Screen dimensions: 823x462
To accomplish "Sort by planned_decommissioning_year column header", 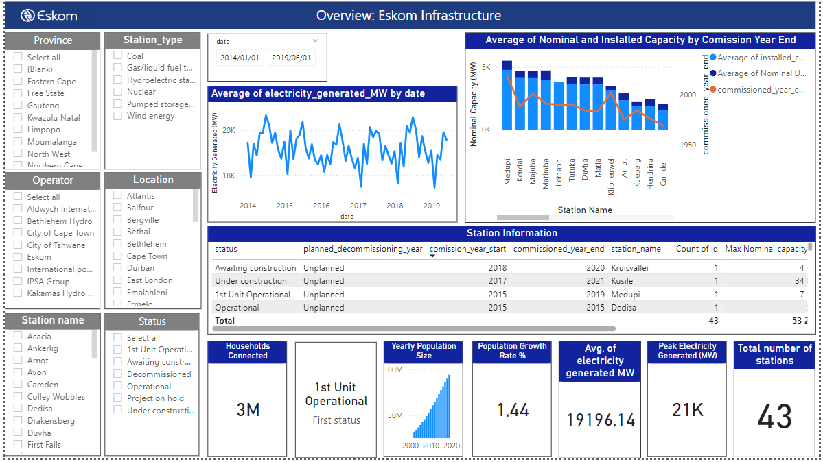I will point(362,249).
